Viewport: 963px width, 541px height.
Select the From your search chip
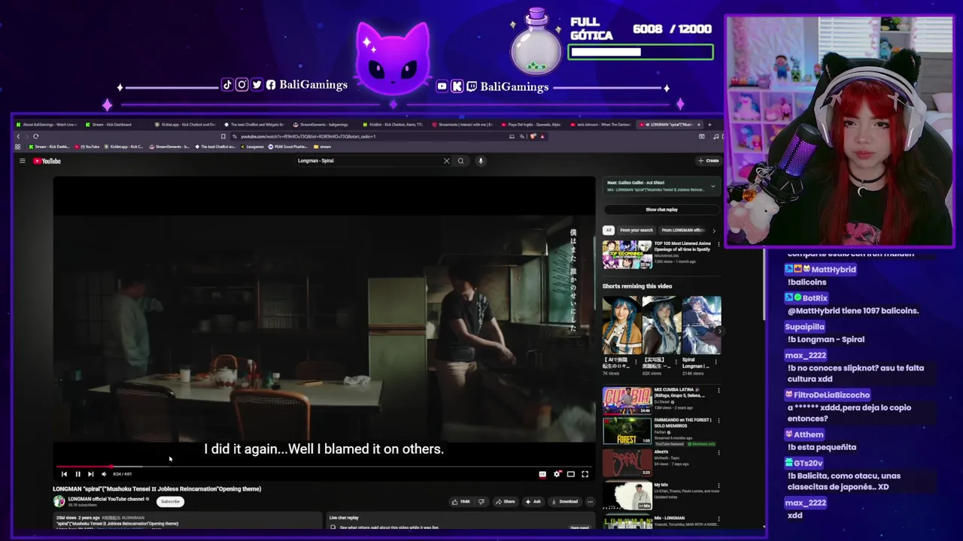point(636,230)
